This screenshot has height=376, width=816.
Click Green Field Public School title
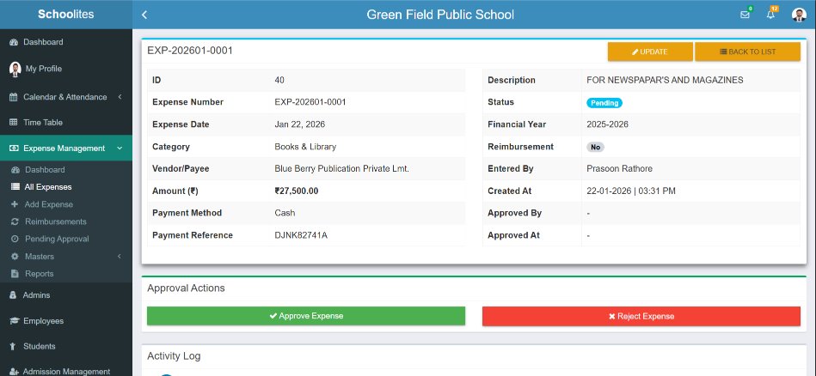(440, 15)
